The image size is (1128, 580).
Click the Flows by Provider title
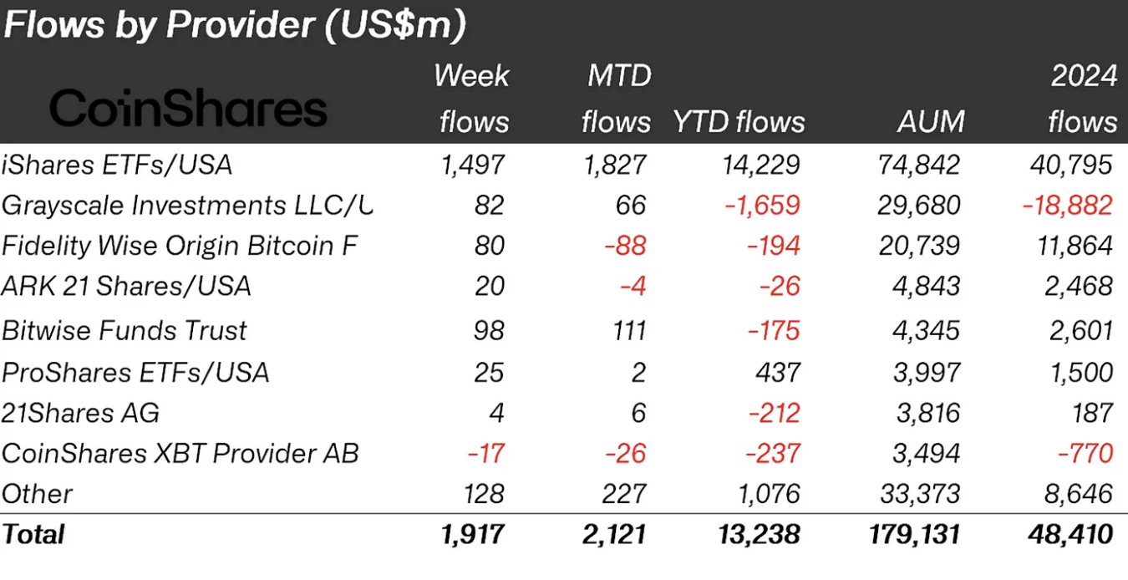pyautogui.click(x=234, y=26)
